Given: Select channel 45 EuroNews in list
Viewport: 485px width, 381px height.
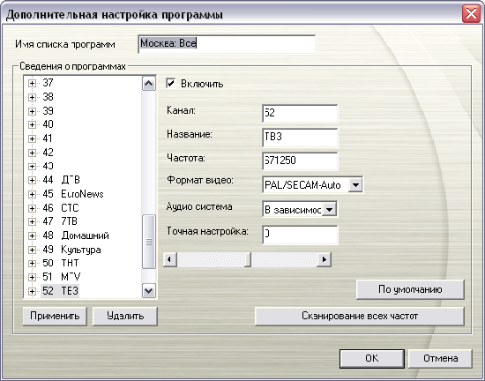Looking at the screenshot, I should point(73,194).
